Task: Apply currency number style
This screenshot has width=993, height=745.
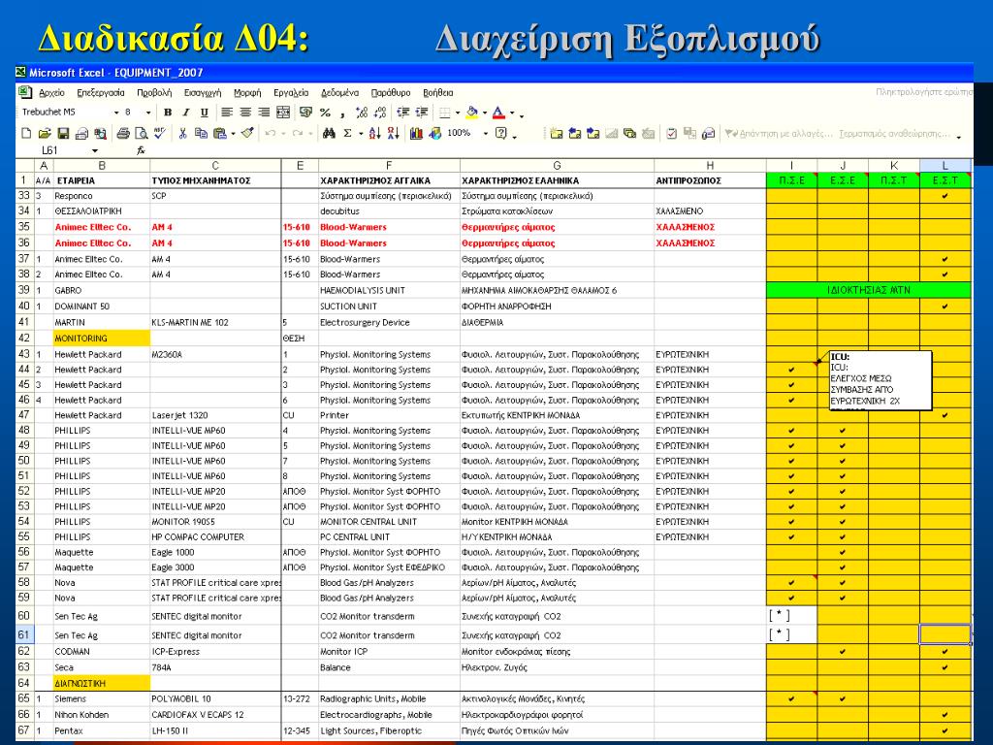Action: (305, 113)
